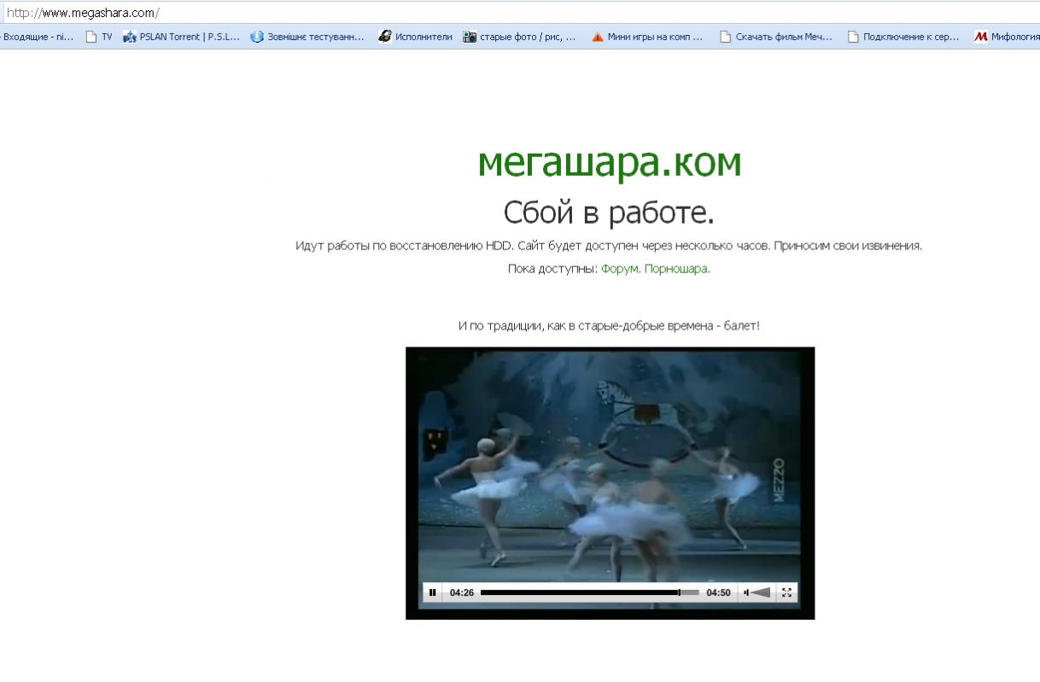Open the Форум link

coord(620,269)
